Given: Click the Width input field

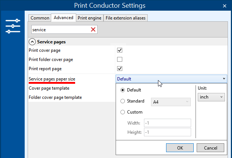Looking at the screenshot, I should click(168, 123).
